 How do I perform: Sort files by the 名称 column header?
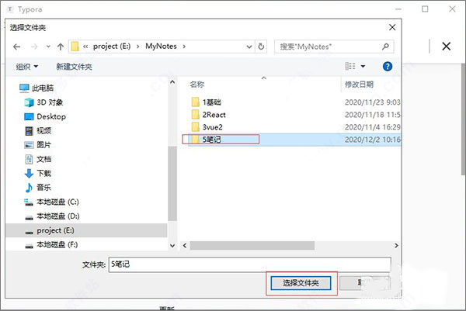[197, 85]
